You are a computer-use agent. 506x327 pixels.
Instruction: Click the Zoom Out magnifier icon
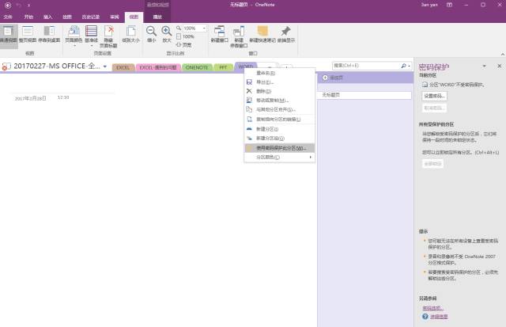151,34
